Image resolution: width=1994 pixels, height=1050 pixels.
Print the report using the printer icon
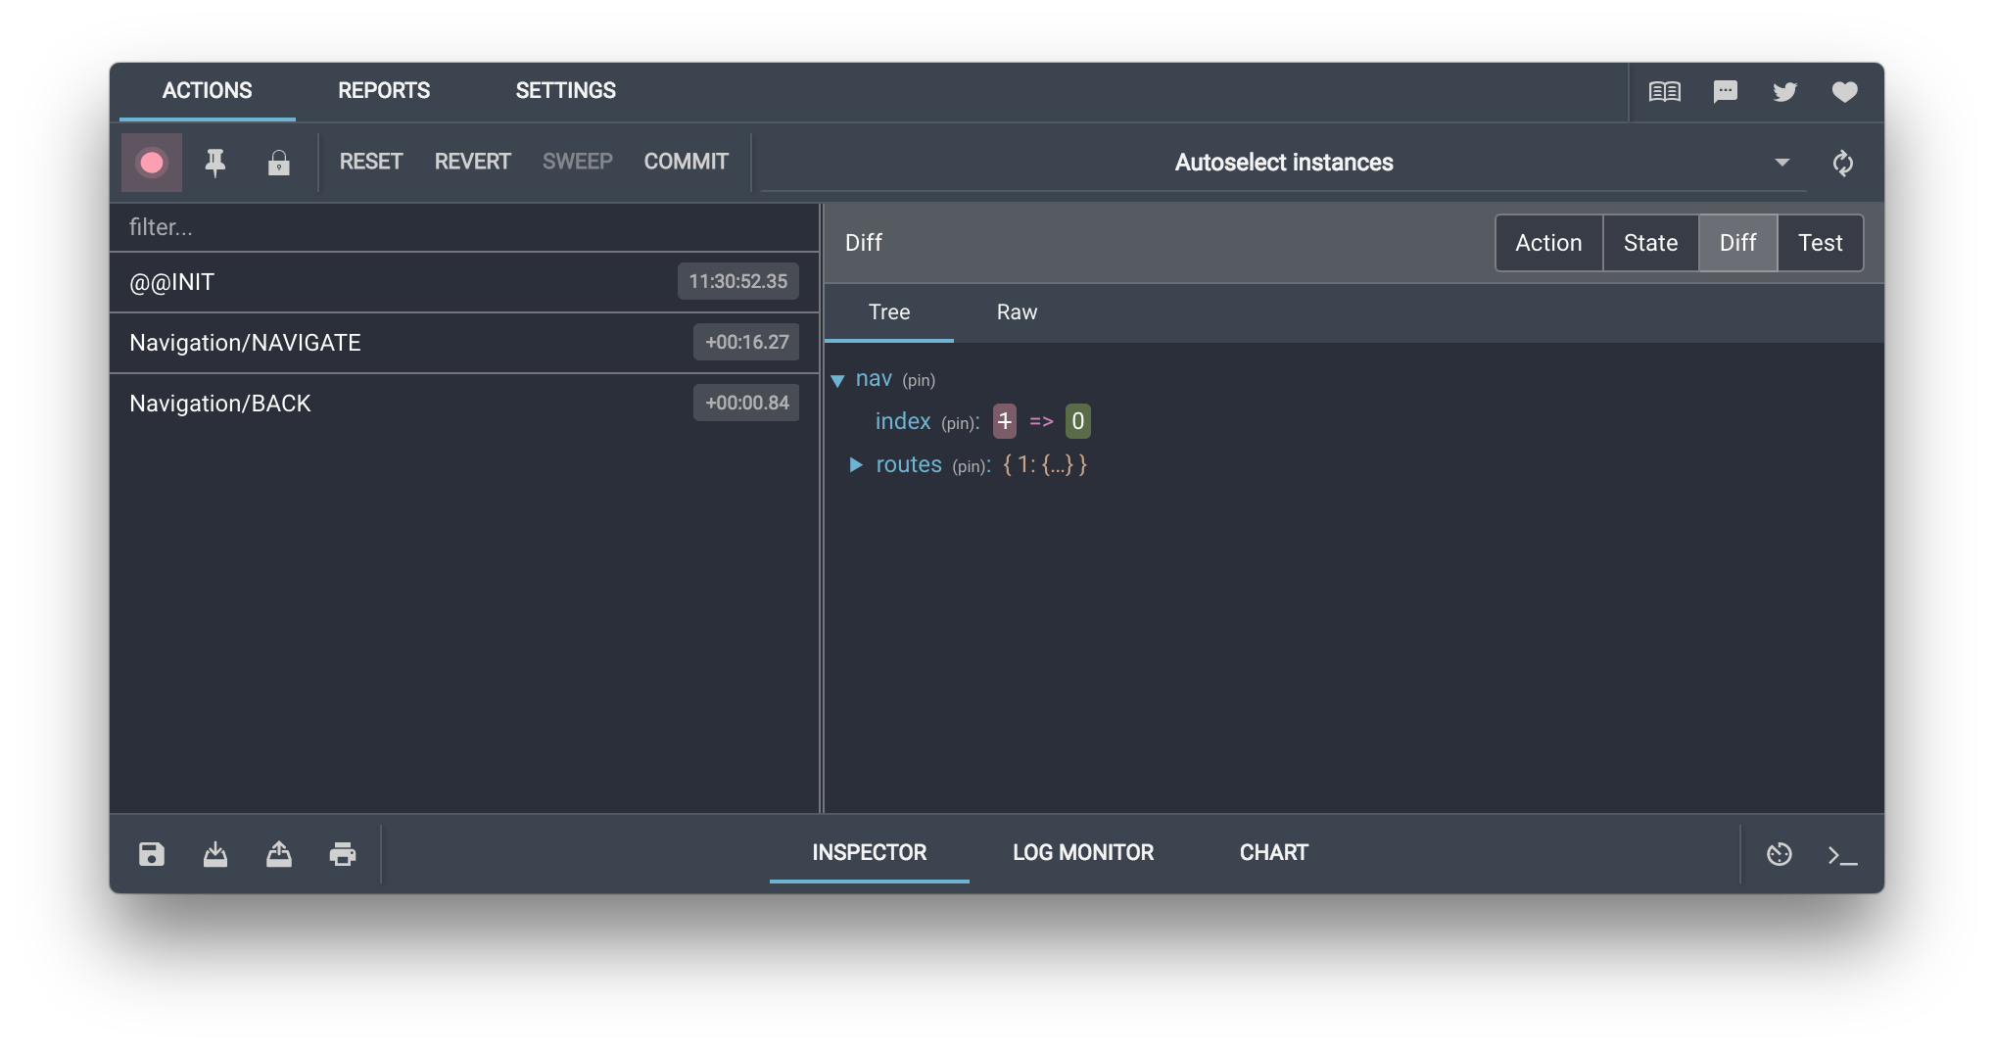tap(343, 853)
